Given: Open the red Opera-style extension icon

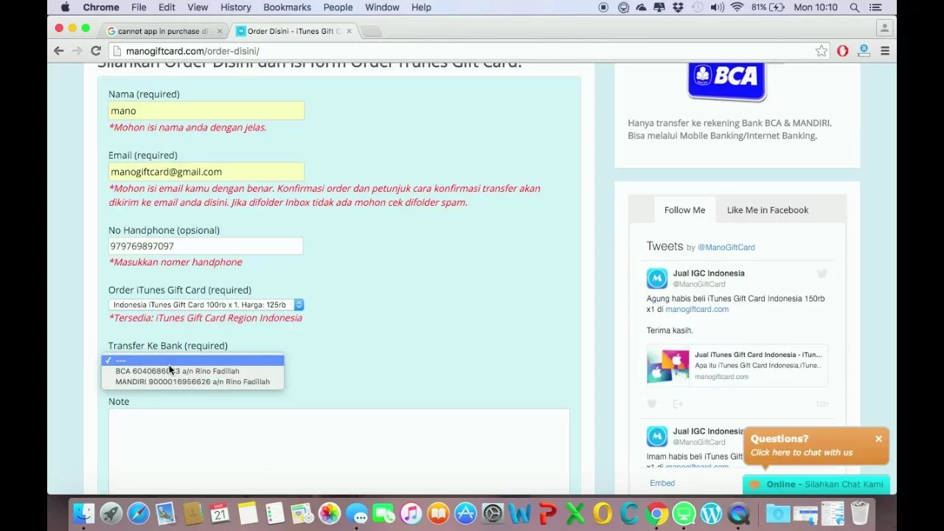Looking at the screenshot, I should pos(842,51).
